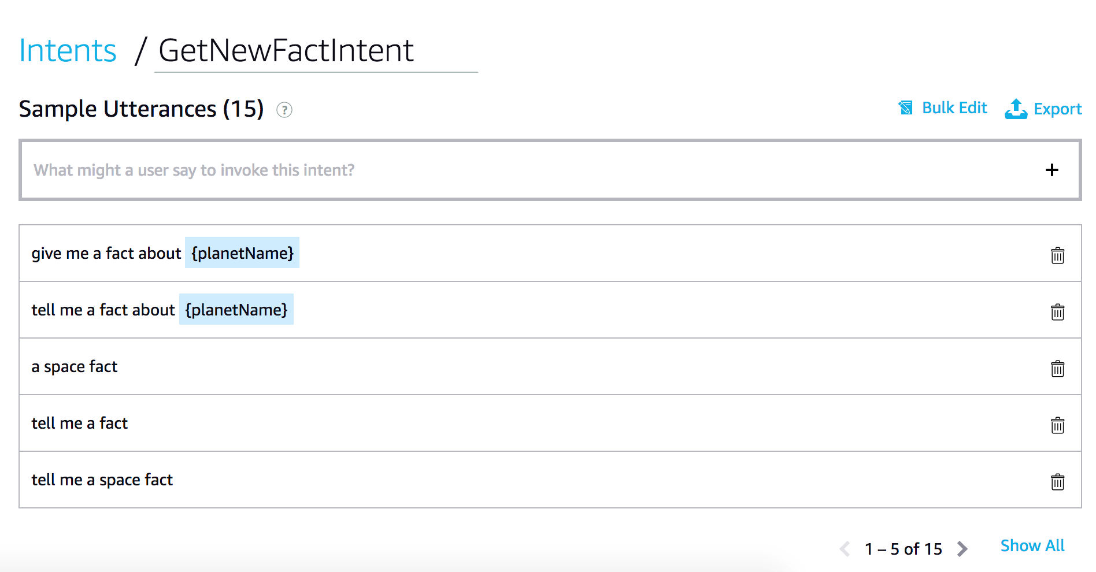1096x572 pixels.
Task: Click the "a space fact" utterance text
Action: click(75, 367)
